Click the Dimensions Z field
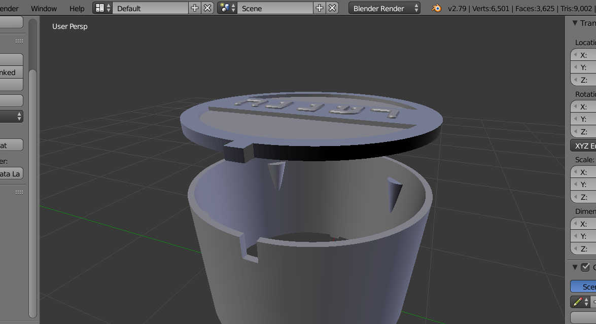 pos(583,249)
